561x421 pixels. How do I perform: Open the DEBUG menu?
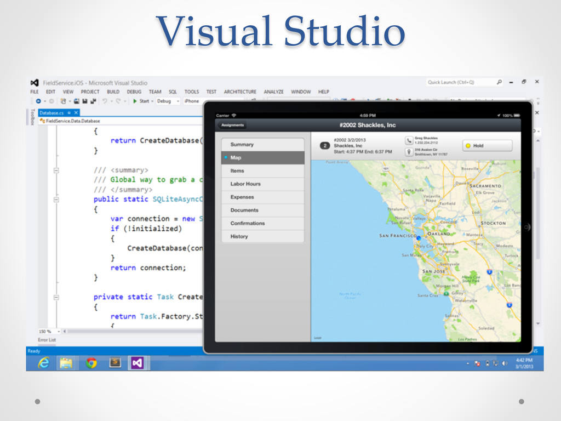pos(134,92)
